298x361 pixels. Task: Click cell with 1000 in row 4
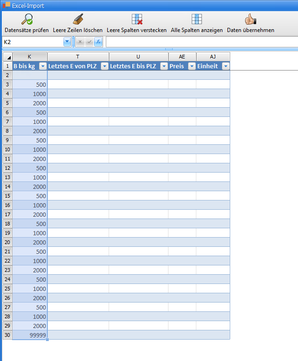coord(30,94)
